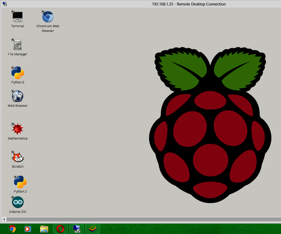Select the Remote Desktop taskbar icon
The width and height of the screenshot is (281, 234).
coord(76,229)
